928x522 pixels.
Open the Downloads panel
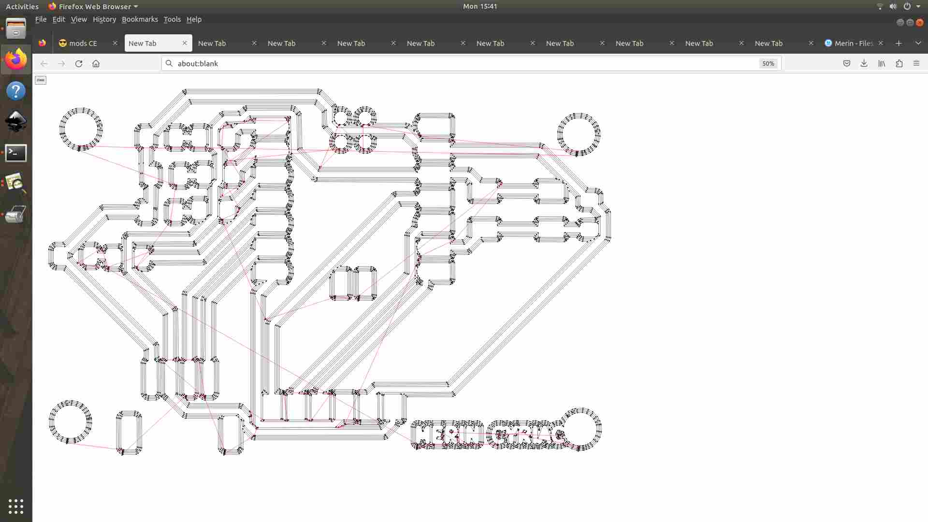pos(864,63)
